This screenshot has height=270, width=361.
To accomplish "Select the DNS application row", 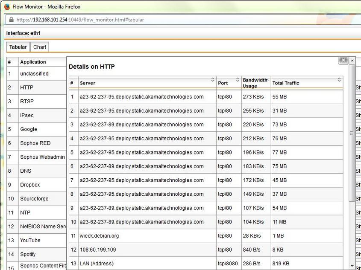I will pos(37,171).
